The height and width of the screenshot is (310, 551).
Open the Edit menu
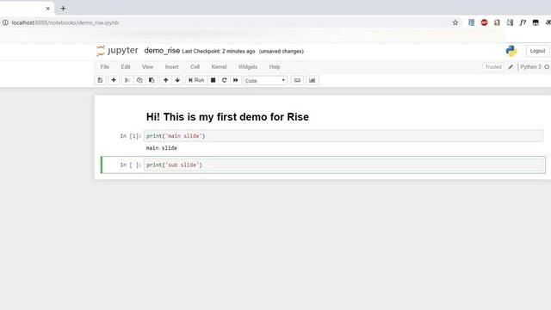[x=126, y=67]
